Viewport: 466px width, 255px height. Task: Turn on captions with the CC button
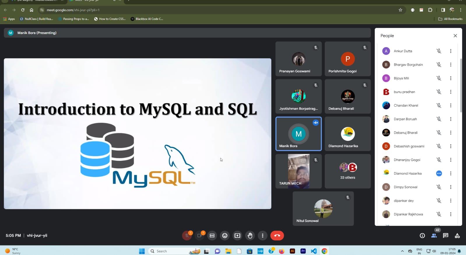(212, 235)
